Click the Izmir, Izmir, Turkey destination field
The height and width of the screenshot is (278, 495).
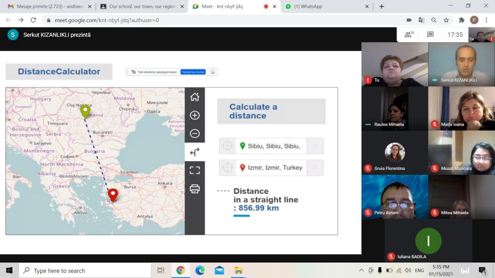pyautogui.click(x=274, y=167)
